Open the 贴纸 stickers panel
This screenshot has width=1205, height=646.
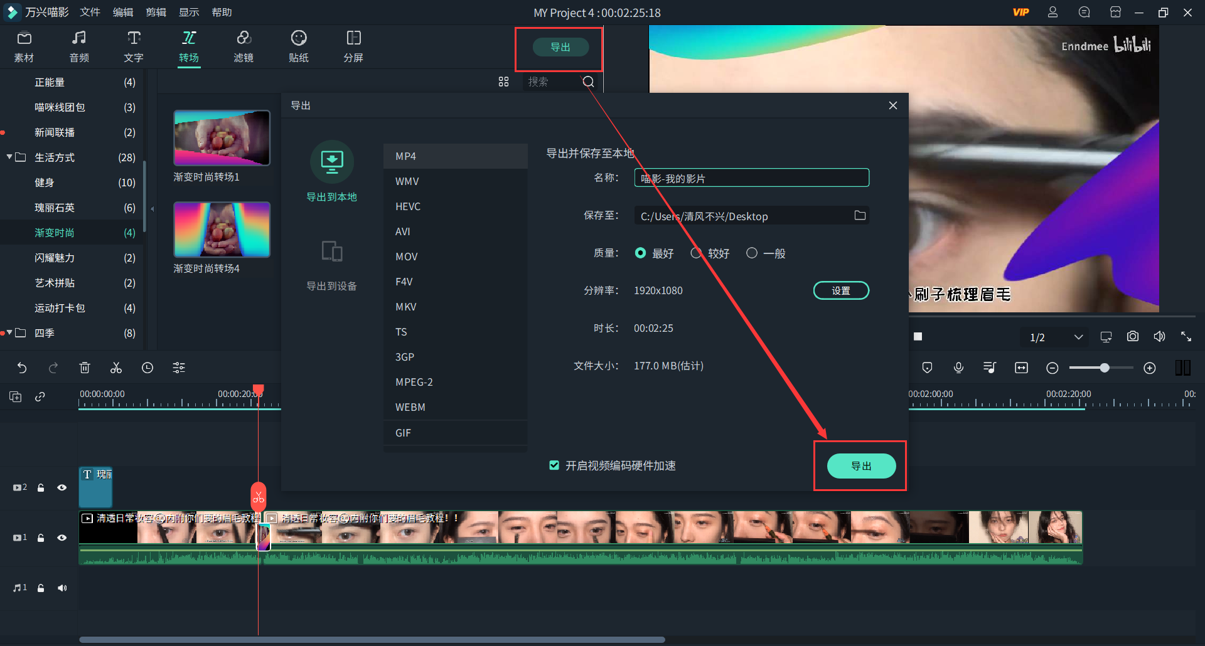[x=298, y=46]
